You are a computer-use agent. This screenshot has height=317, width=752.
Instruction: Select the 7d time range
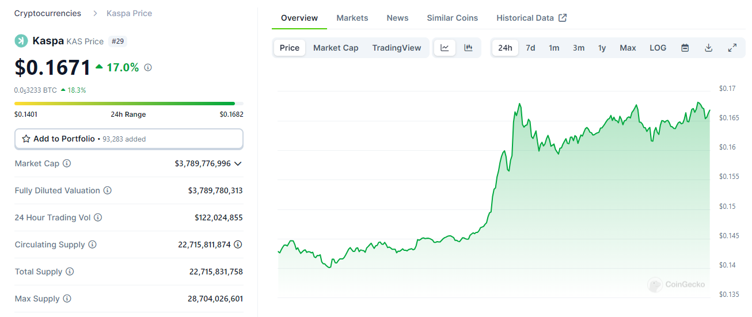(x=530, y=48)
